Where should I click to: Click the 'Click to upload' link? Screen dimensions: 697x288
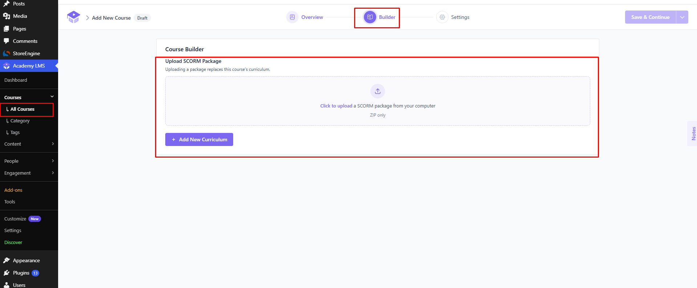pyautogui.click(x=336, y=106)
